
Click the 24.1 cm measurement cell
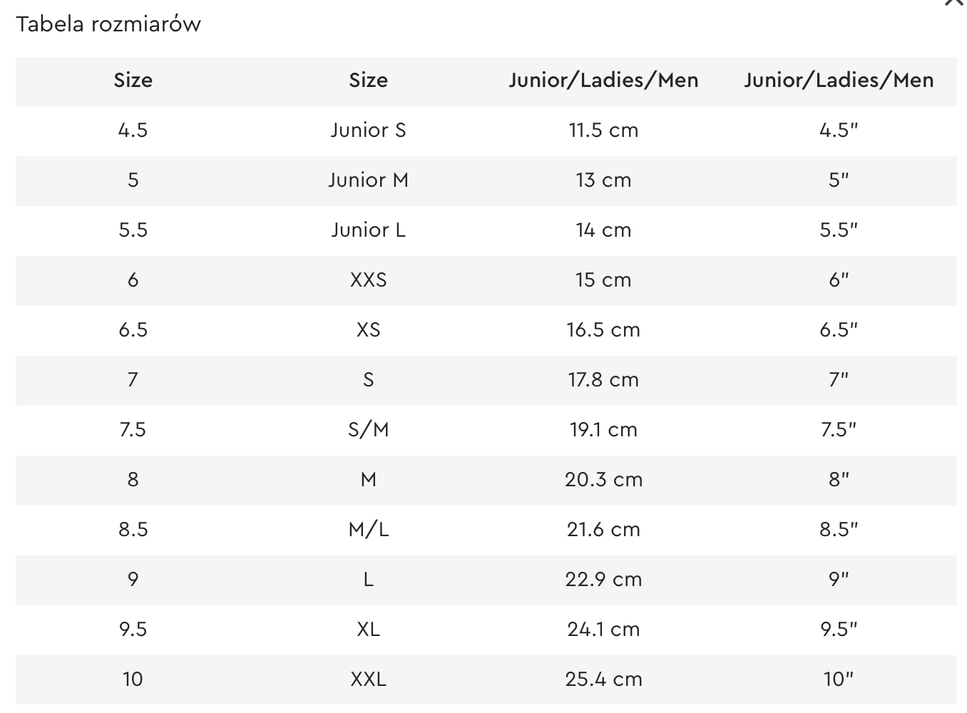(x=603, y=630)
